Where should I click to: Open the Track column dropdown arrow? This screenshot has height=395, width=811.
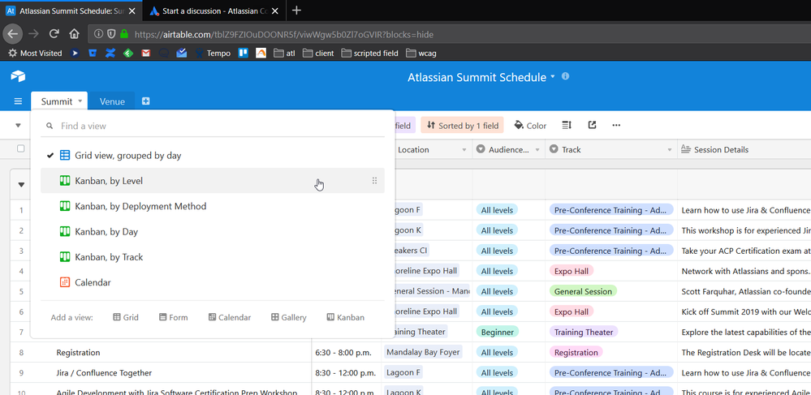click(670, 150)
